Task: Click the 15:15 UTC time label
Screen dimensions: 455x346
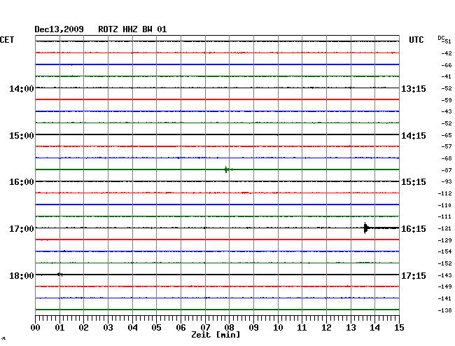Action: 414,182
